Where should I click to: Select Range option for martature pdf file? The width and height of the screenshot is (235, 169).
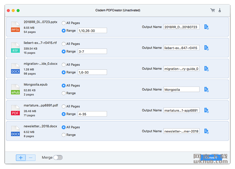coord(63,114)
